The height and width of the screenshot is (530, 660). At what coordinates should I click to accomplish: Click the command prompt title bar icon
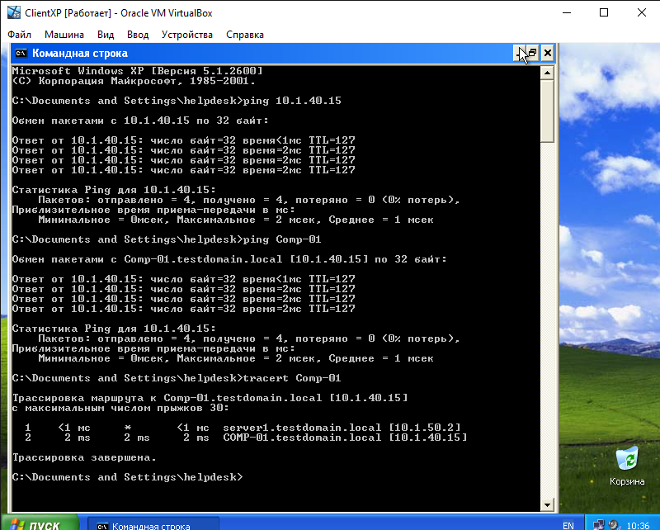point(21,54)
